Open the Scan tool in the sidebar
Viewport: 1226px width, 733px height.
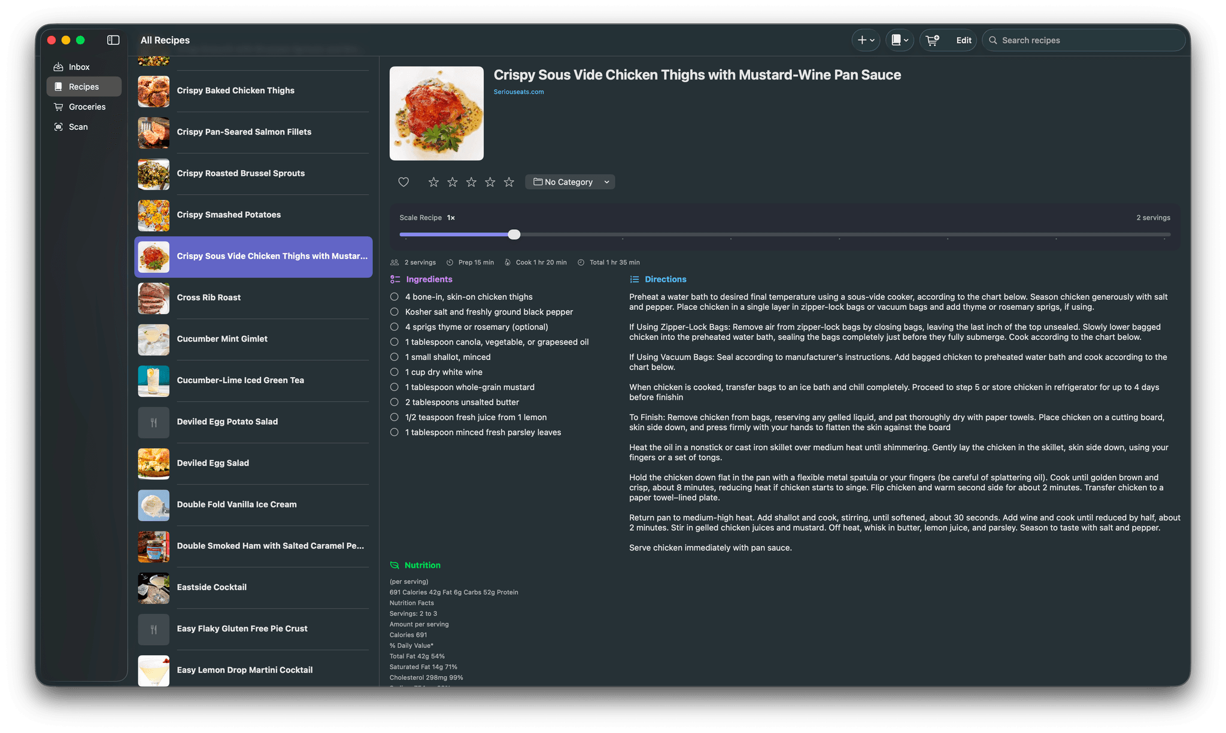[x=78, y=127]
